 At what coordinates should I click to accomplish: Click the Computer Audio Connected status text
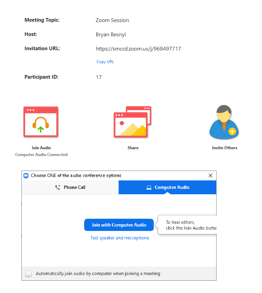pyautogui.click(x=41, y=155)
